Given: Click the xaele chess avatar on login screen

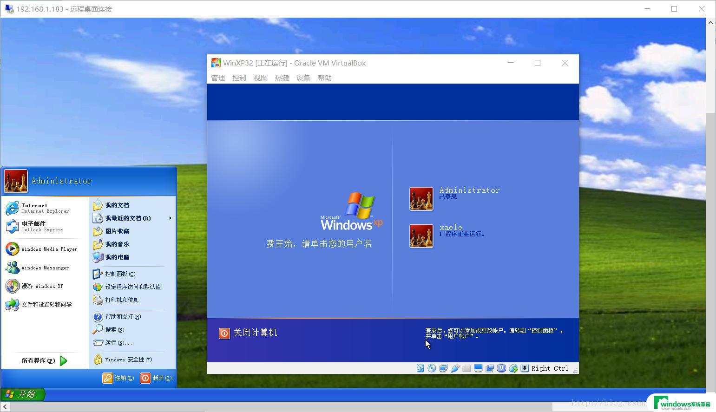Looking at the screenshot, I should pos(421,236).
